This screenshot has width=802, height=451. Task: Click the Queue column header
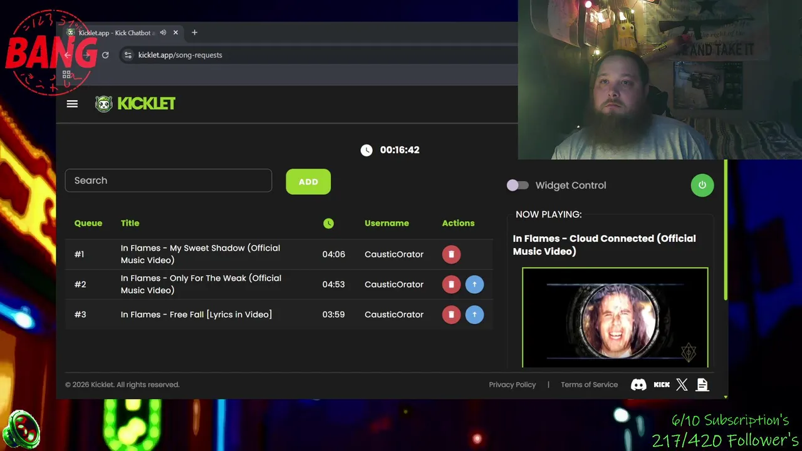coord(88,223)
